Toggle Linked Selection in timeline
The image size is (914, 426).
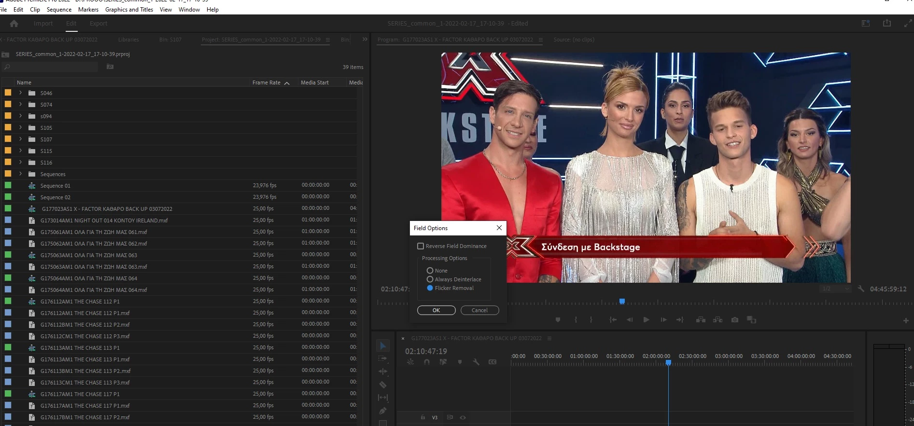pyautogui.click(x=443, y=362)
